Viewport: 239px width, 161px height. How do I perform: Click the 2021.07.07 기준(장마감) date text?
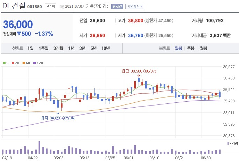86,6
